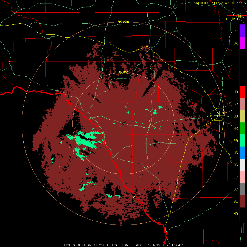The height and width of the screenshot is (247, 247).
Task: Click the '100 NMI' range ring label
Action: pyautogui.click(x=123, y=22)
